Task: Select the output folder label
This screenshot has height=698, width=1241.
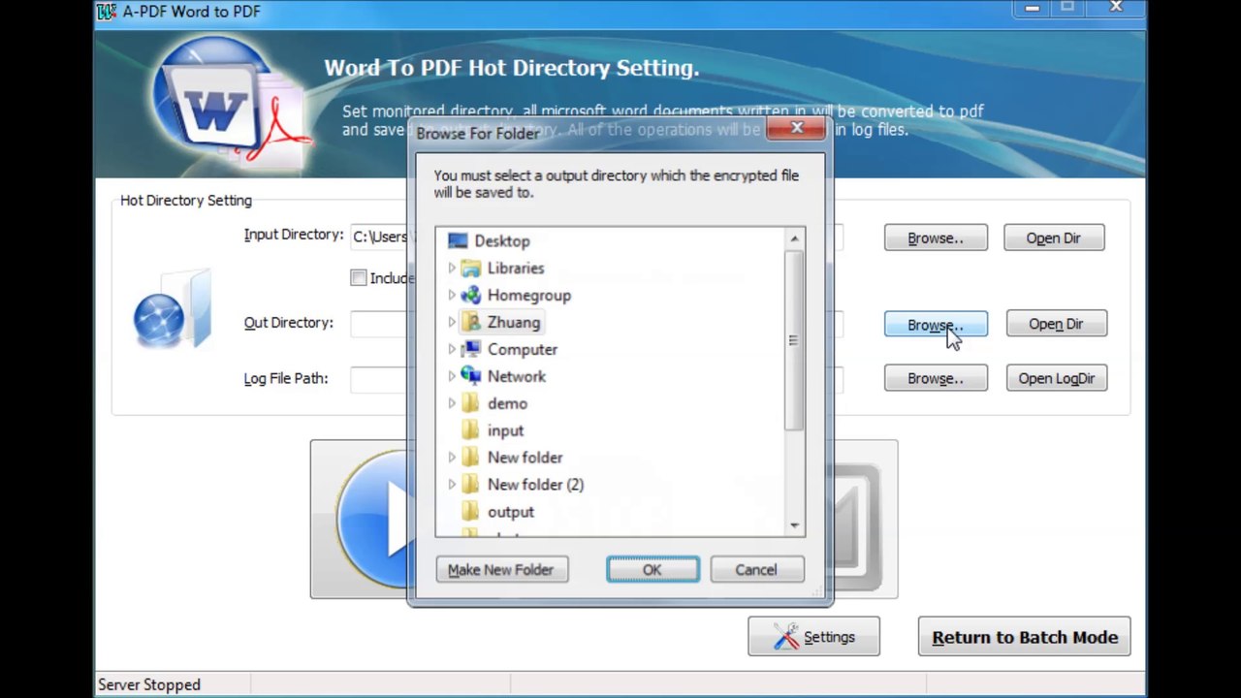Action: coord(511,512)
